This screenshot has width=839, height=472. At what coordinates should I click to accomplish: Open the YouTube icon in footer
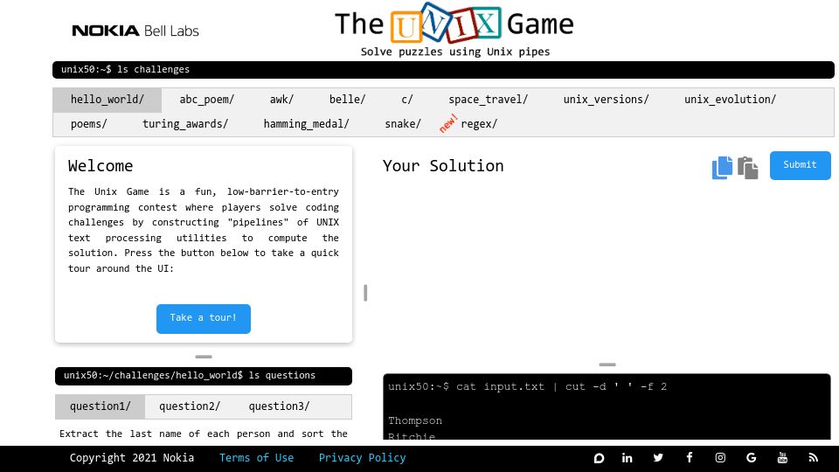(782, 457)
